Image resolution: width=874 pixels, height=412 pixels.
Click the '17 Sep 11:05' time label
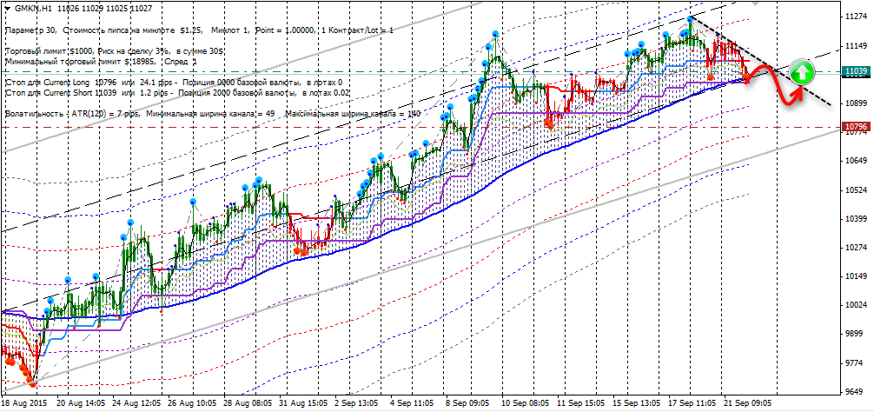[x=693, y=402]
